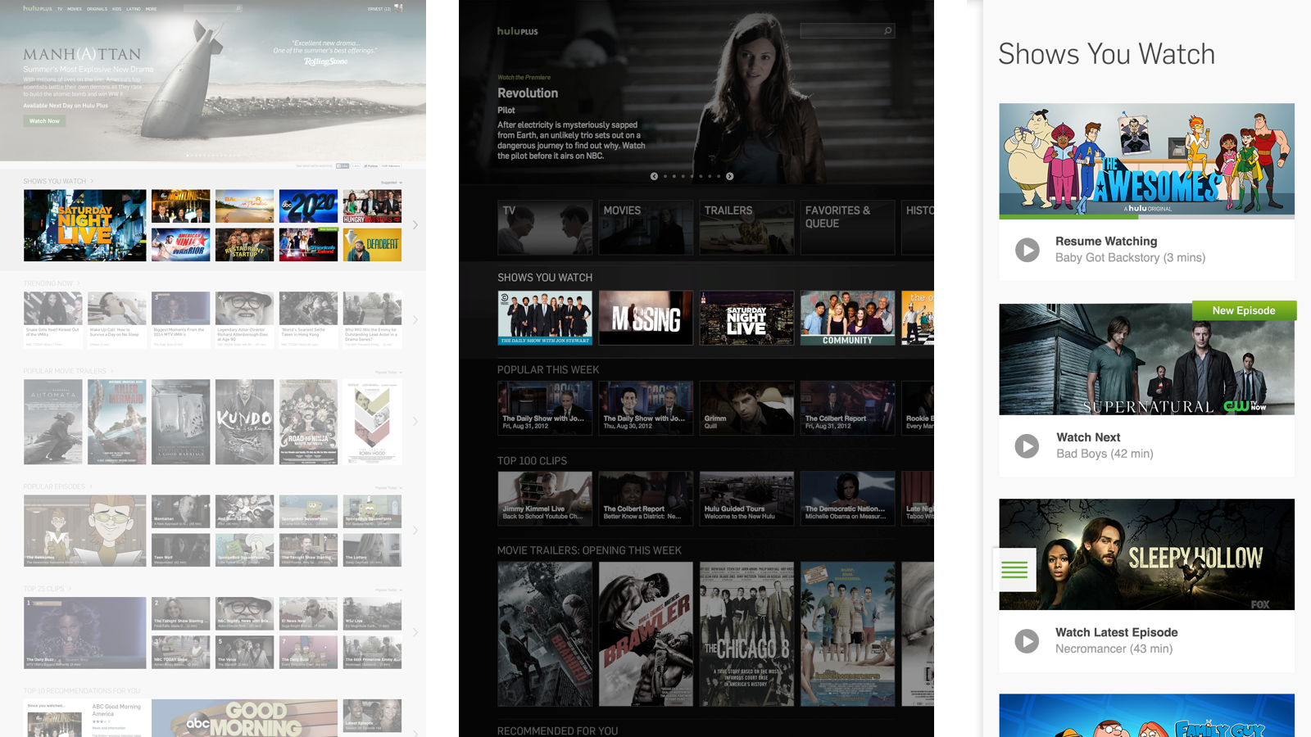Viewport: 1311px width, 737px height.
Task: Open Ernest profile avatar in light header
Action: (398, 8)
